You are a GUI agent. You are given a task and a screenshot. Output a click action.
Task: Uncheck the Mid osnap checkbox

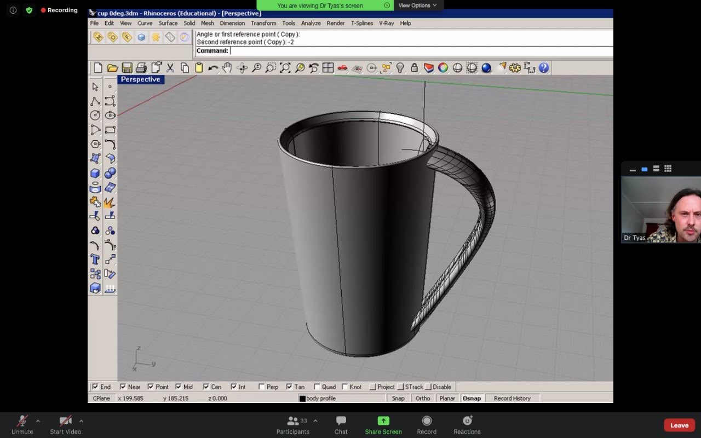(179, 387)
